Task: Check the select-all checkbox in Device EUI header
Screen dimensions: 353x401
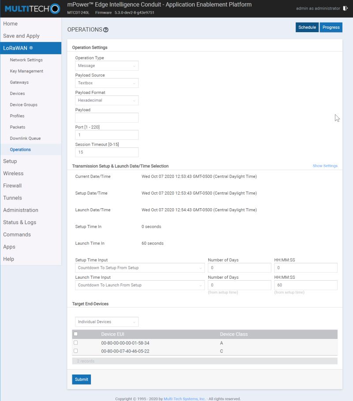Action: click(76, 334)
